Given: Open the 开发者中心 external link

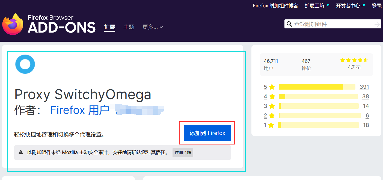Looking at the screenshot, I should pyautogui.click(x=351, y=6).
